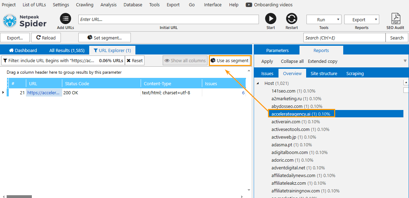Open the https://acceler... URL link

pyautogui.click(x=44, y=93)
